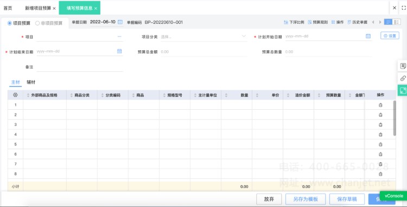
Task: Click the 备注 input field
Action: pos(80,67)
